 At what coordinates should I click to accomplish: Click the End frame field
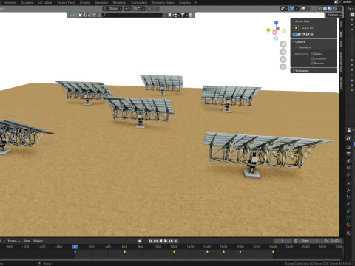coord(332,241)
